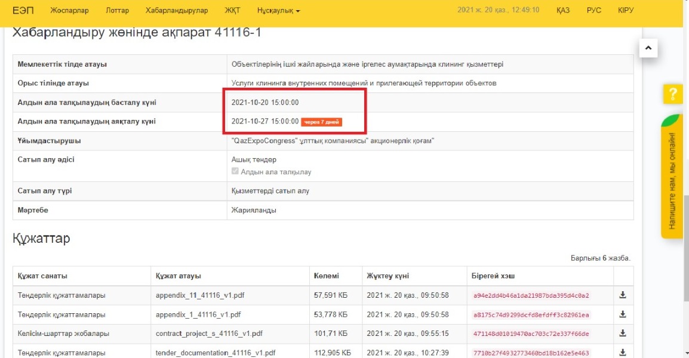Click the hash code a94e2dd4b46a1da21987bda395d4c0a2
689x358 pixels.
[x=531, y=295]
